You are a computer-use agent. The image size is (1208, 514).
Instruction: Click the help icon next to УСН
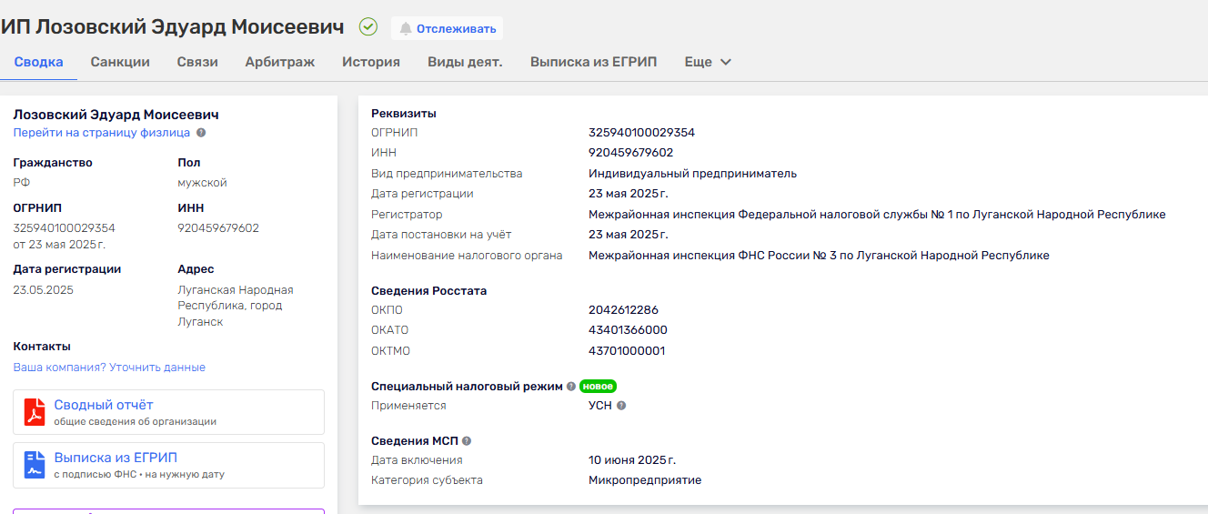coord(621,406)
